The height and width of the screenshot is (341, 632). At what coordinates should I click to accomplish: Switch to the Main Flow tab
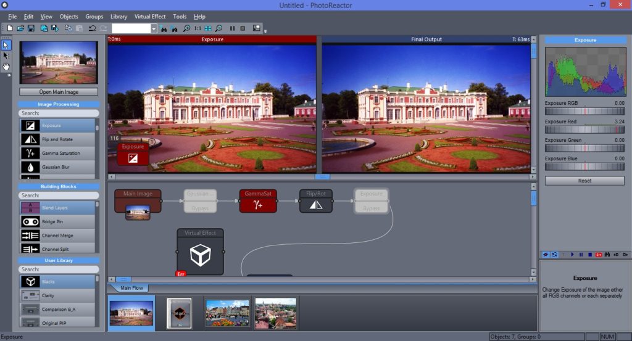click(131, 288)
